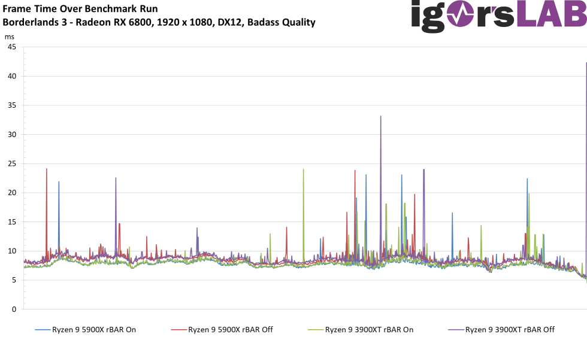
Task: Click the purple legend line marker
Action: pyautogui.click(x=456, y=330)
